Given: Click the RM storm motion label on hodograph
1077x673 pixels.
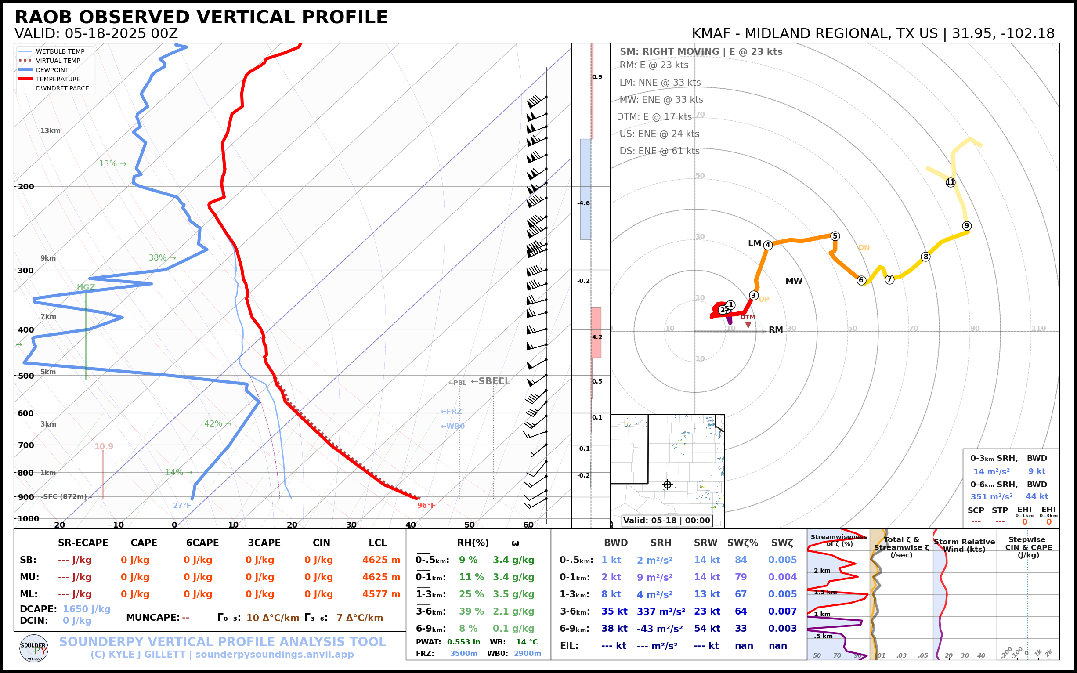Looking at the screenshot, I should pos(776,330).
